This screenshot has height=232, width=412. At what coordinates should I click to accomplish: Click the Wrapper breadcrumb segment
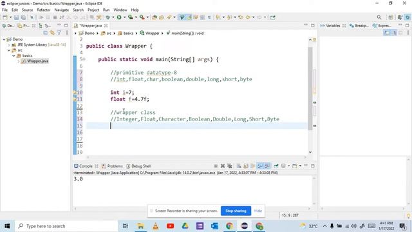click(150, 33)
